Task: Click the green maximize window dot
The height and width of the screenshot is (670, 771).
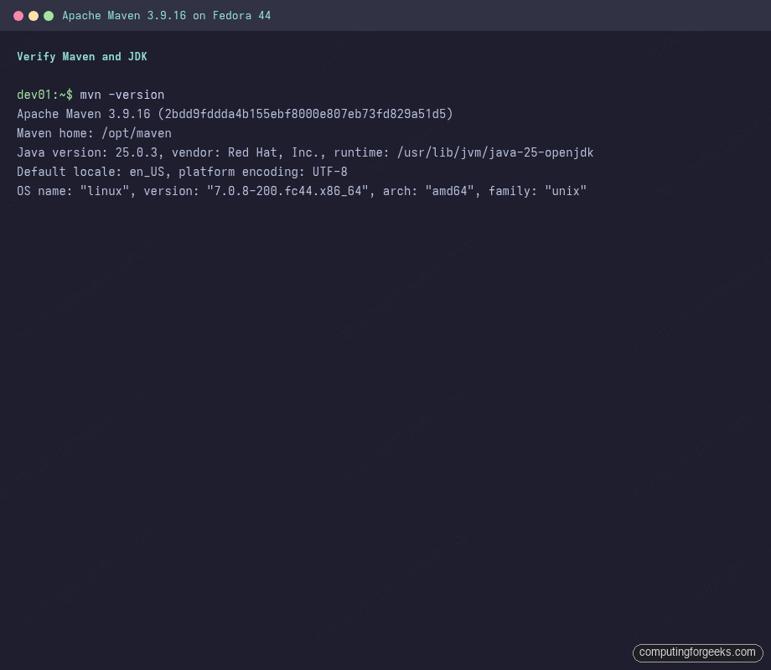Action: 49,16
